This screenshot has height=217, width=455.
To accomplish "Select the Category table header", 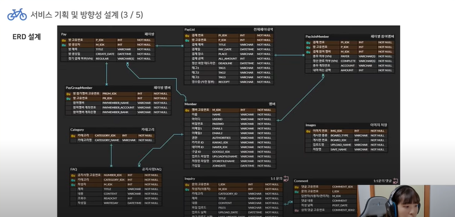I will 112,130.
